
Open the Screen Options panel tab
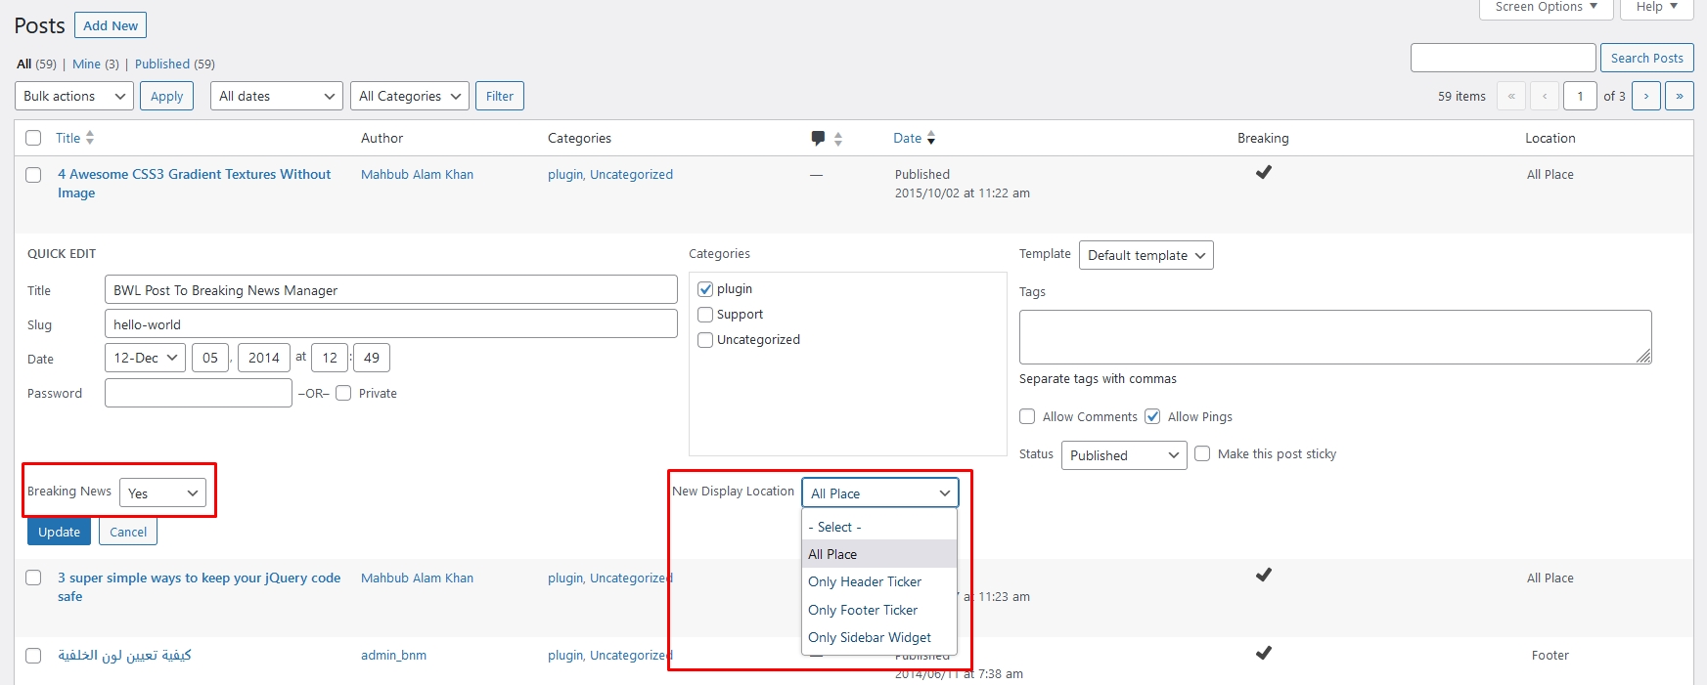click(1546, 8)
